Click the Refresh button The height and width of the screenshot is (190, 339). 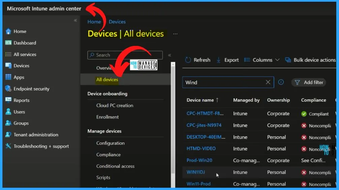(197, 60)
